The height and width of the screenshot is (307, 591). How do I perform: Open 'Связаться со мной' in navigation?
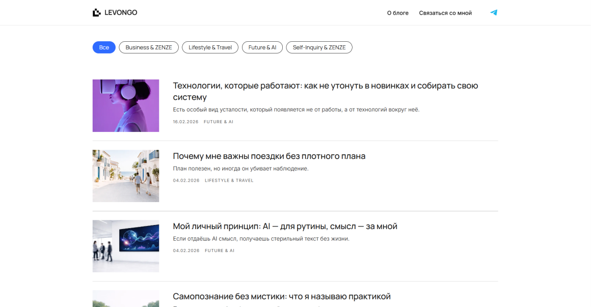click(445, 13)
